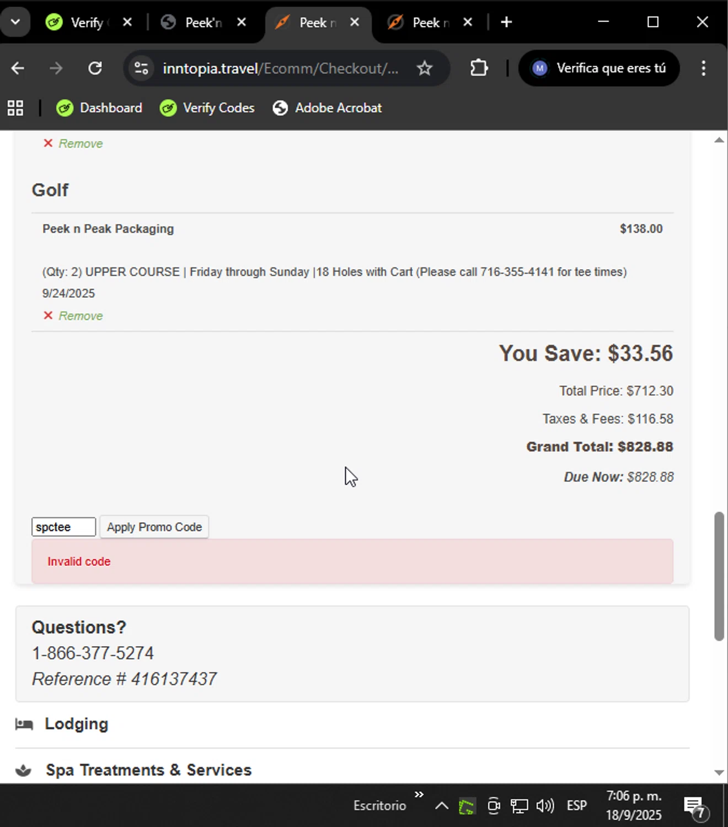The width and height of the screenshot is (728, 827).
Task: Click the Invalid code message
Action: (x=79, y=561)
